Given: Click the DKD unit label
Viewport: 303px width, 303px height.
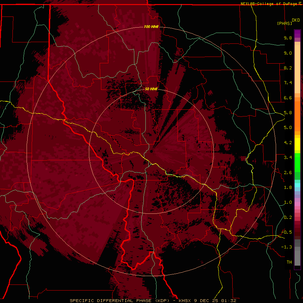Looking at the screenshot, I should [x=296, y=20].
